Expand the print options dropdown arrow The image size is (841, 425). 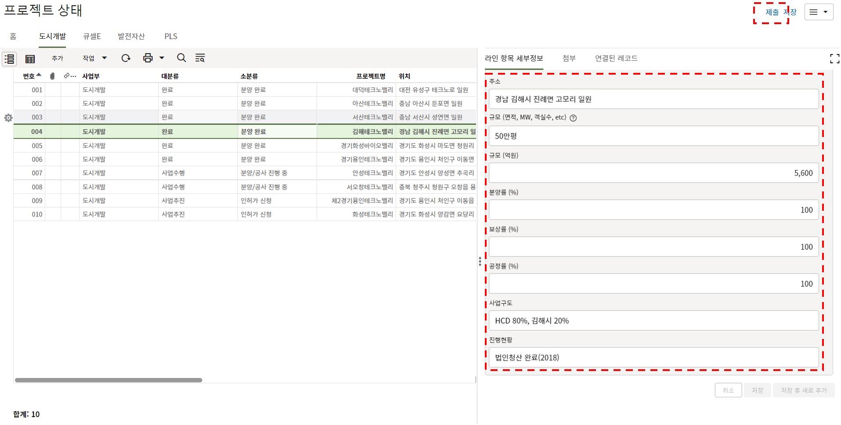pos(162,58)
